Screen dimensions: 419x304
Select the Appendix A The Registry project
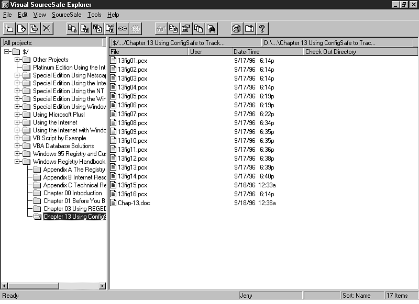(74, 170)
